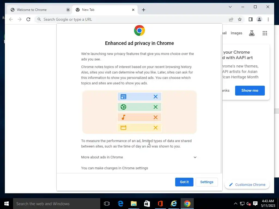The height and width of the screenshot is (209, 279).
Task: Open Task View in taskbar
Action: [107, 204]
